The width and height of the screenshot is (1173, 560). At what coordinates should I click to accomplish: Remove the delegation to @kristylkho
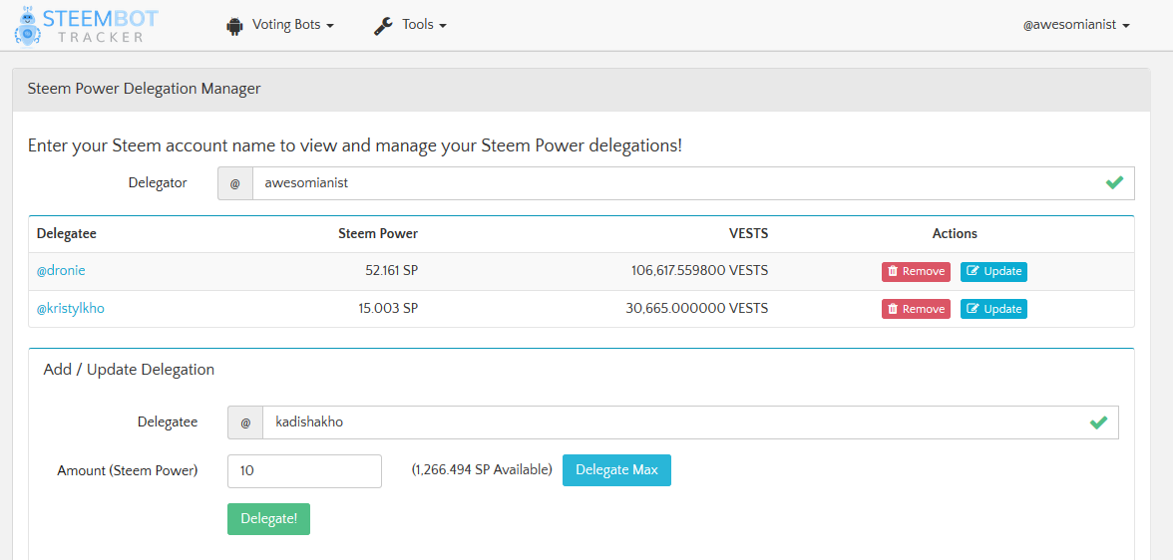tap(916, 309)
